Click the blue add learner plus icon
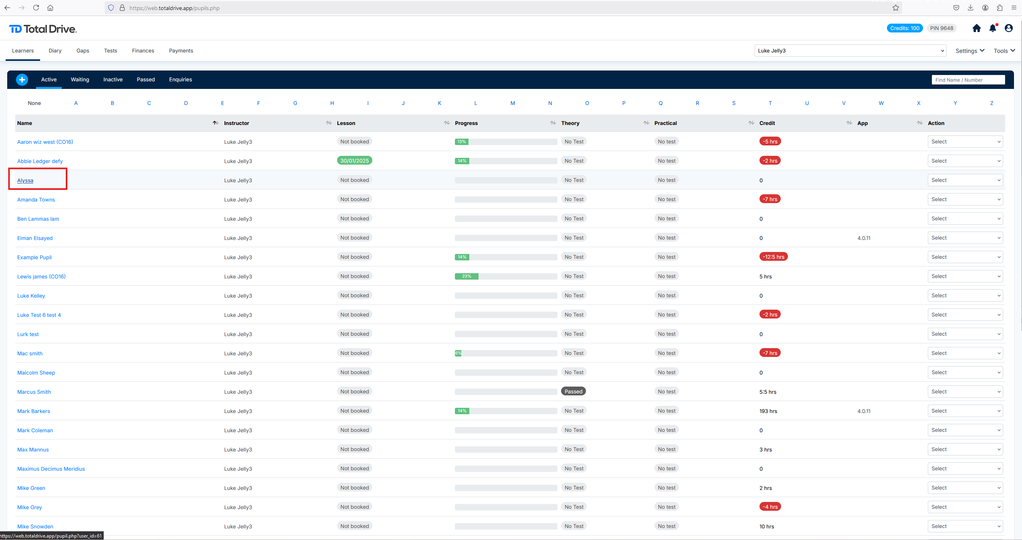Viewport: 1022px width, 540px height. coord(22,80)
